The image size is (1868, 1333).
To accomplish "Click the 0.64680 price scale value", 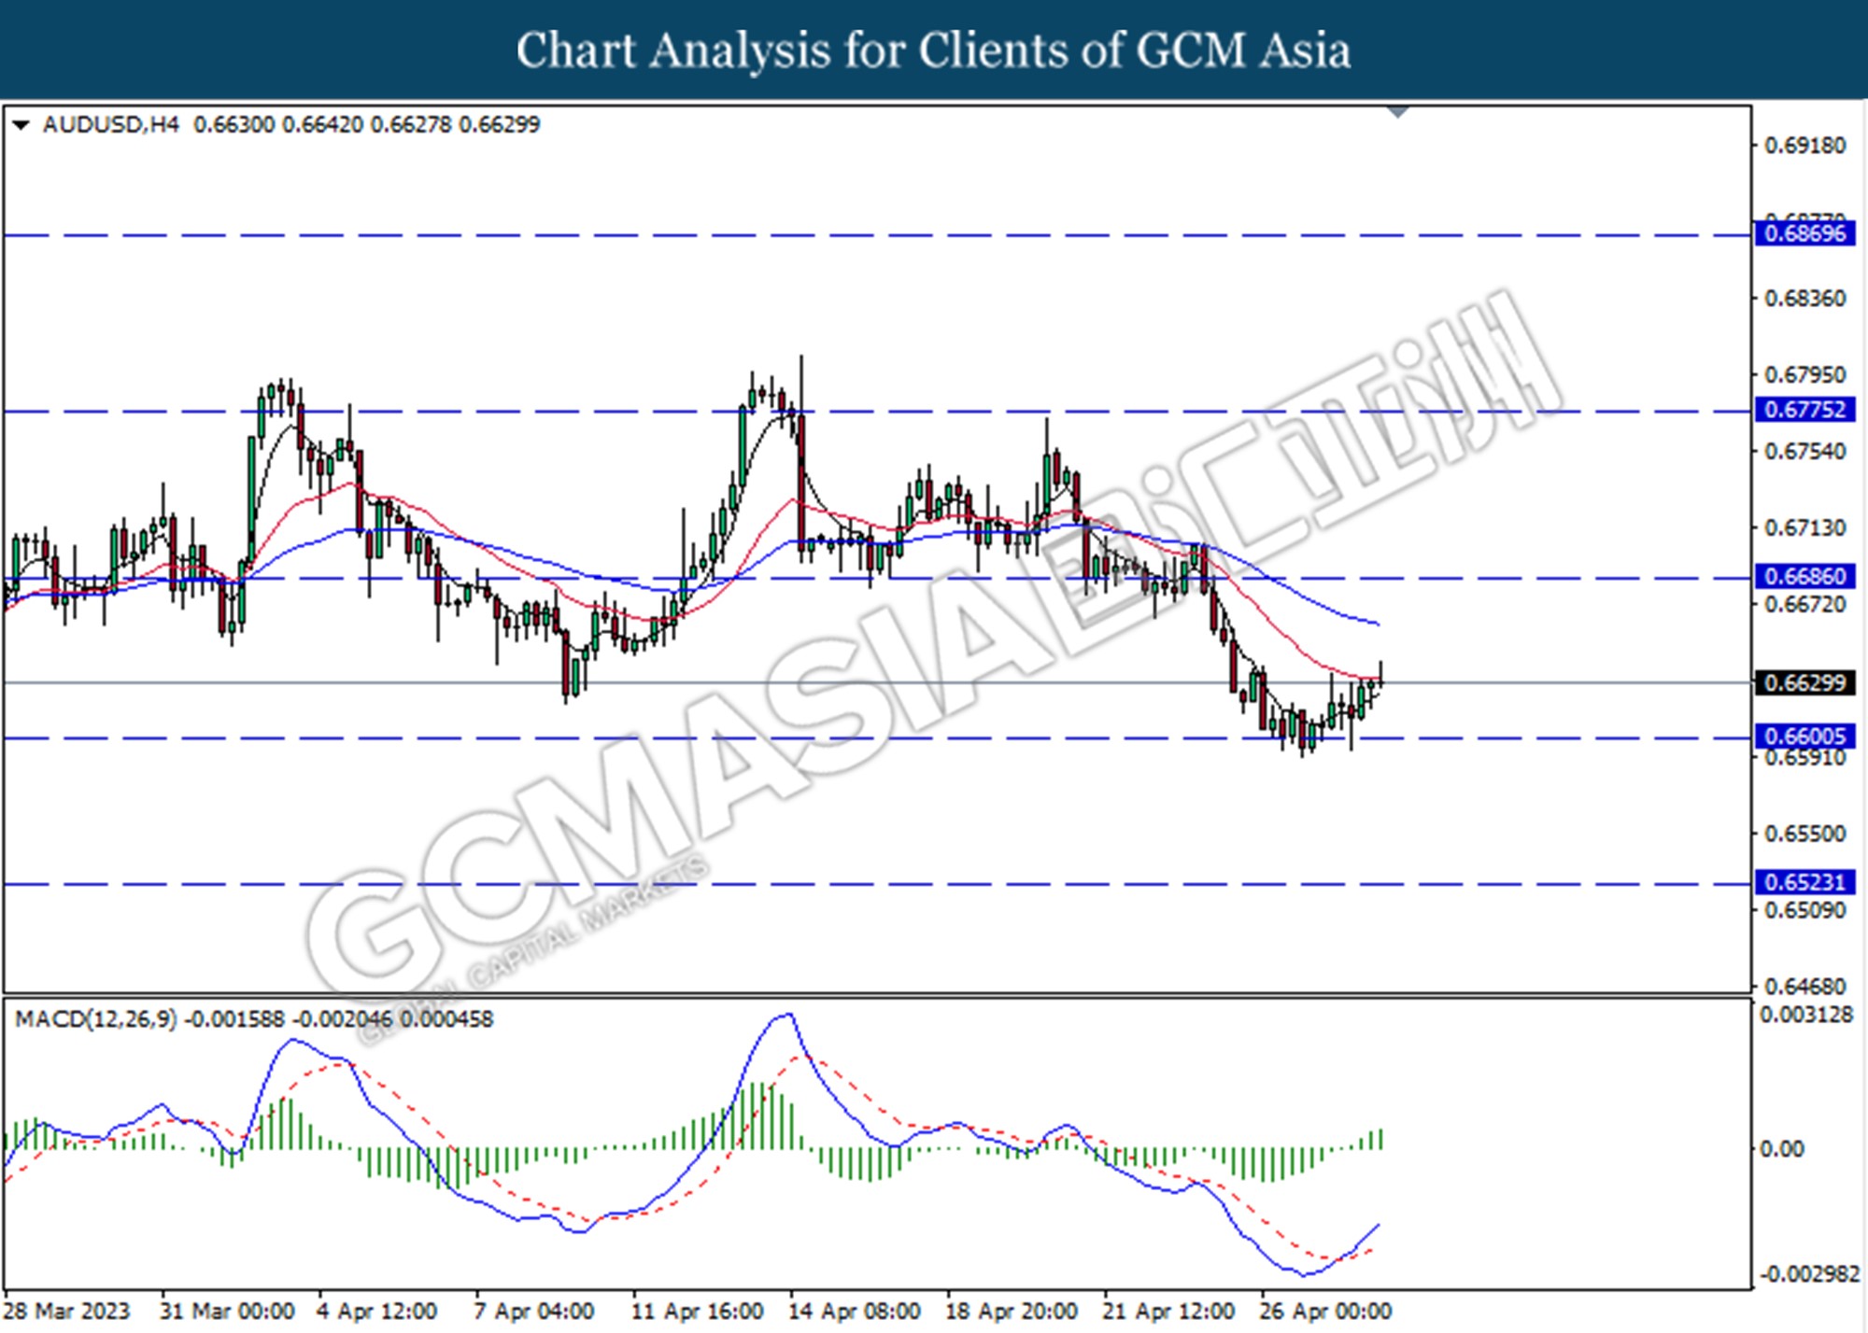I will (1804, 987).
